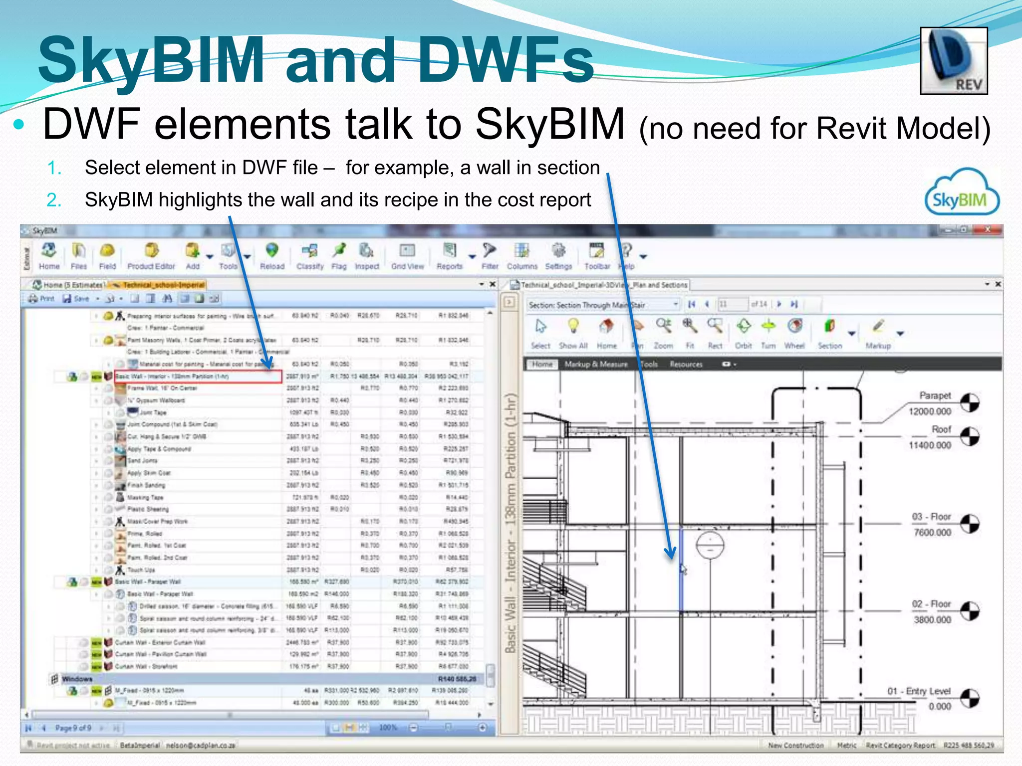Expand the Add dropdown arrow
1022x766 pixels.
(x=210, y=257)
